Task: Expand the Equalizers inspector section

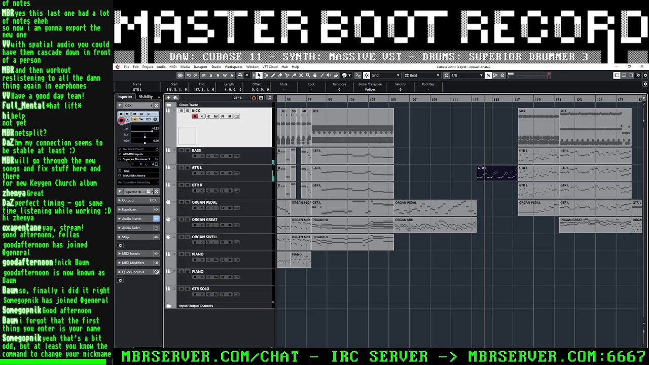Action: pos(138,209)
